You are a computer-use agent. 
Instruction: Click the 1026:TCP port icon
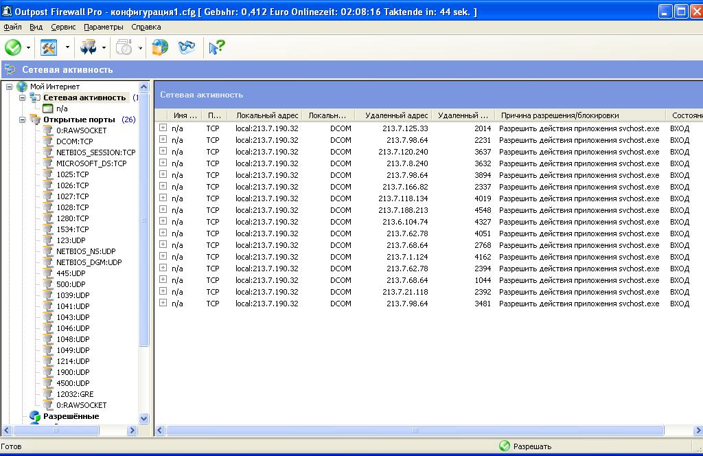click(x=48, y=185)
